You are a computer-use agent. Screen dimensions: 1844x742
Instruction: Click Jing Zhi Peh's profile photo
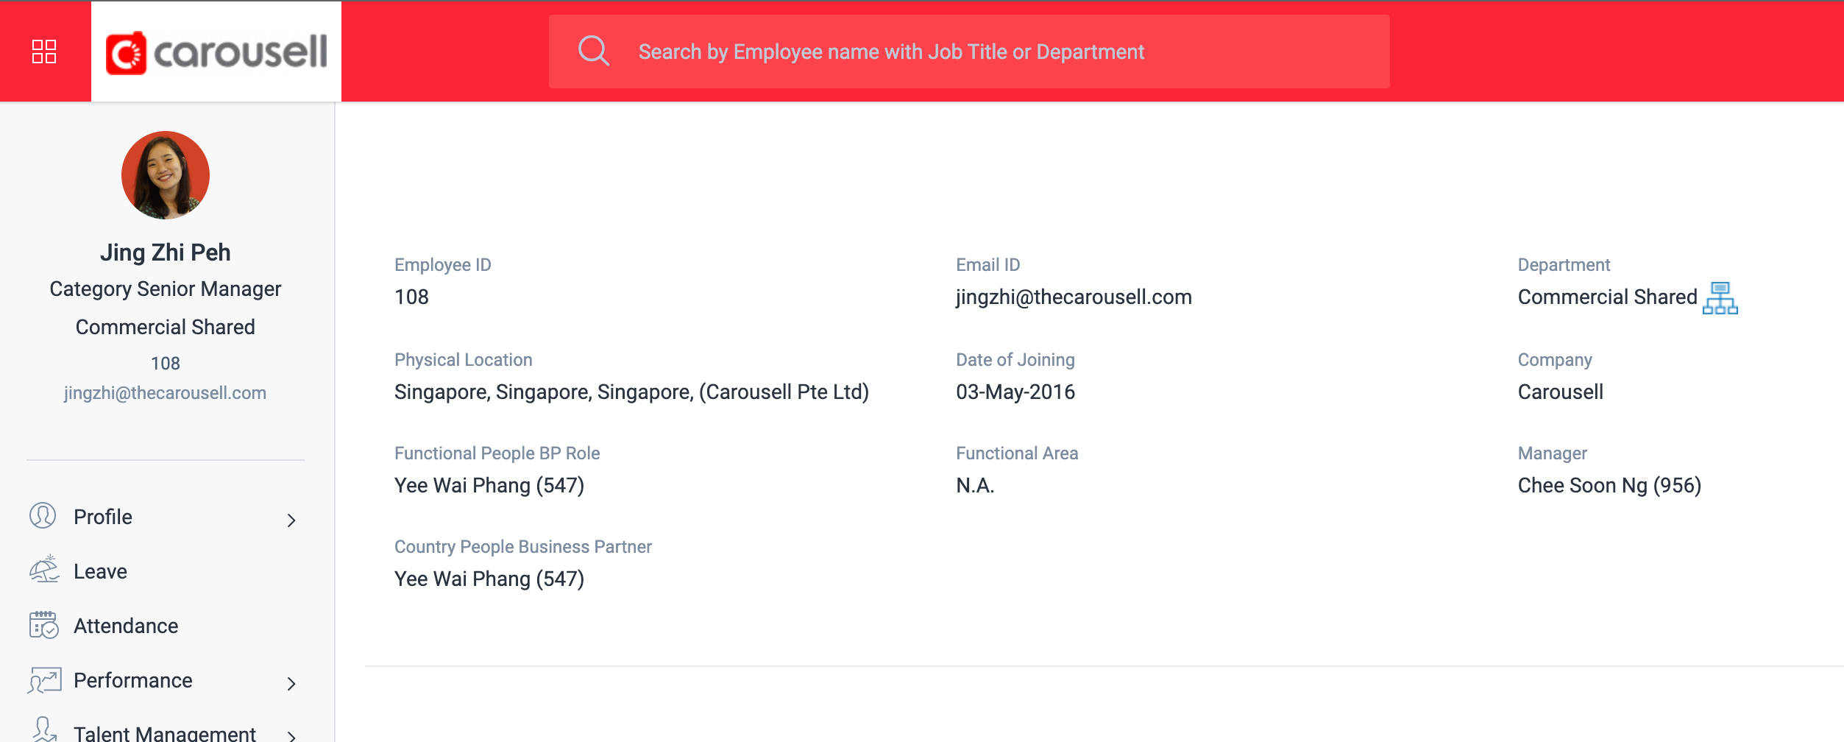point(166,175)
